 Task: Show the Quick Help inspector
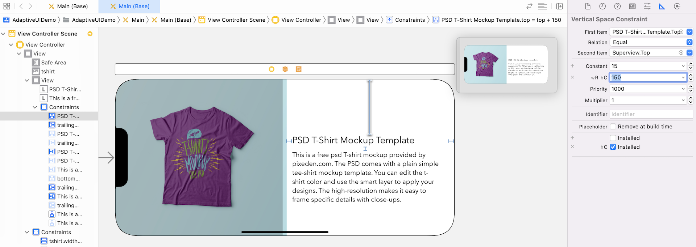point(617,6)
